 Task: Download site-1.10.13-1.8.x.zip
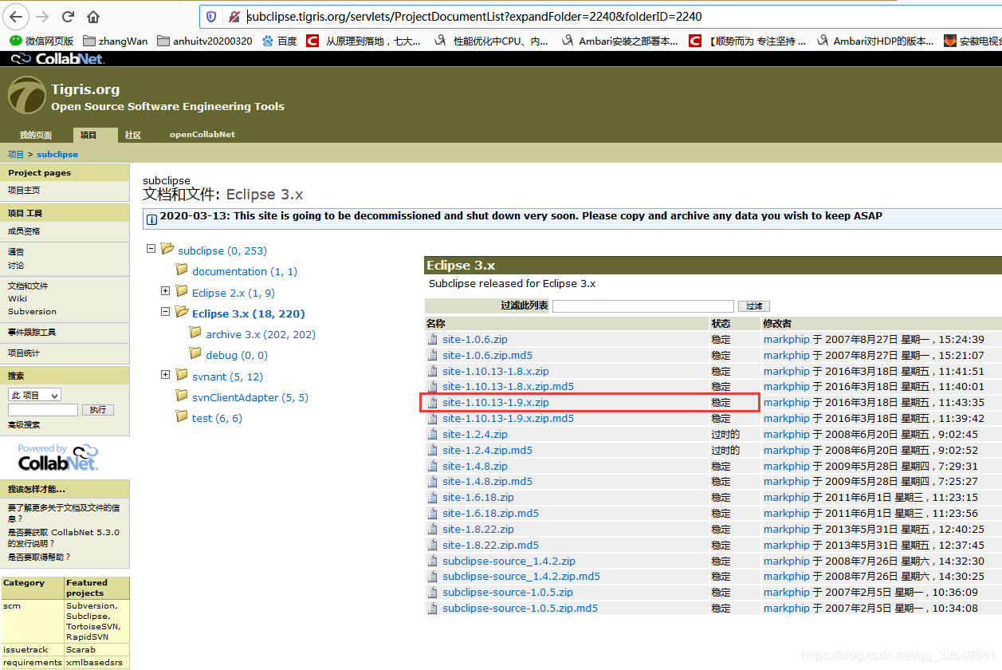point(495,371)
